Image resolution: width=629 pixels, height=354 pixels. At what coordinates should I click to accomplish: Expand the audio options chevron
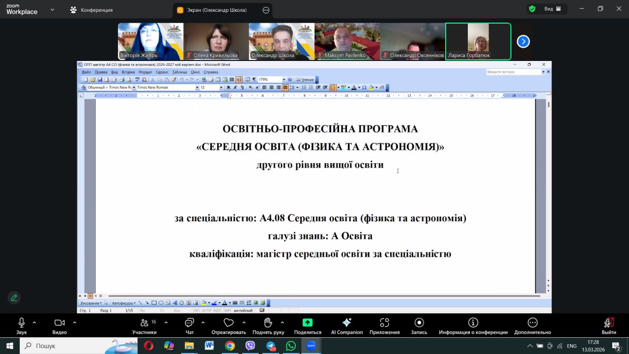pyautogui.click(x=34, y=323)
